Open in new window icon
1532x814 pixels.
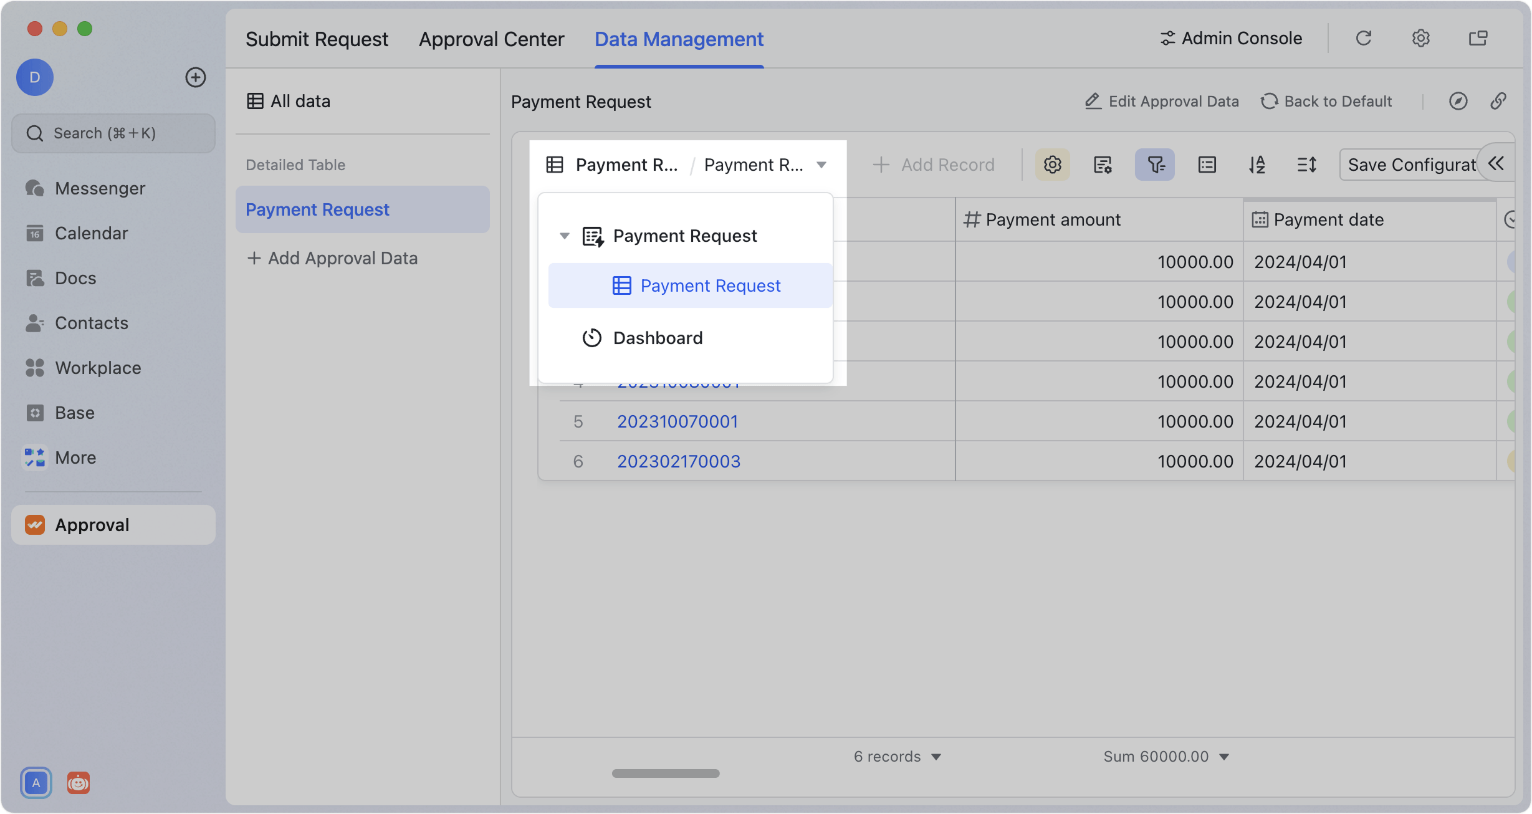pyautogui.click(x=1478, y=39)
